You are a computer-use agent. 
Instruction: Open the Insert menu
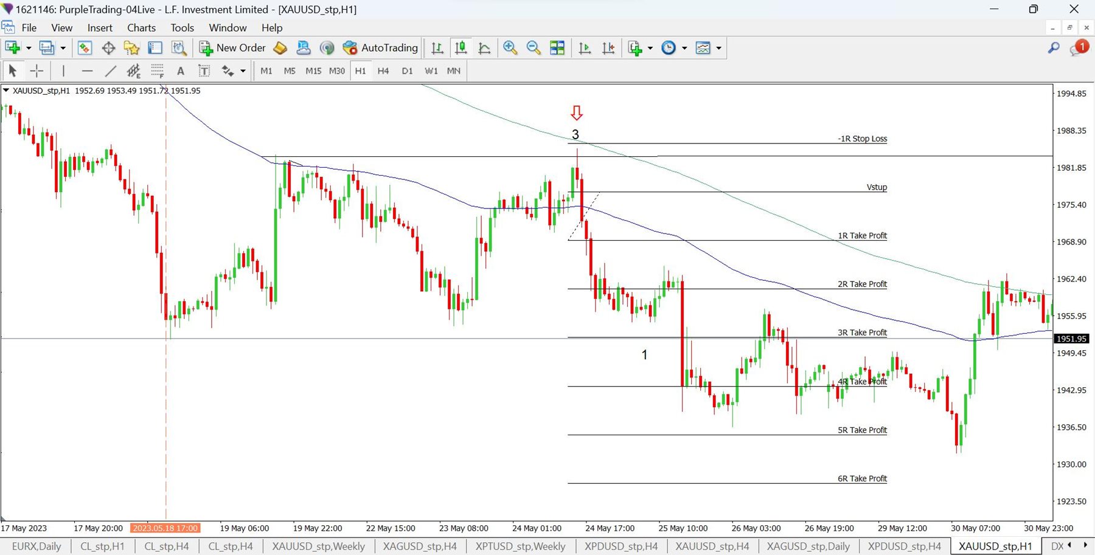(x=100, y=28)
